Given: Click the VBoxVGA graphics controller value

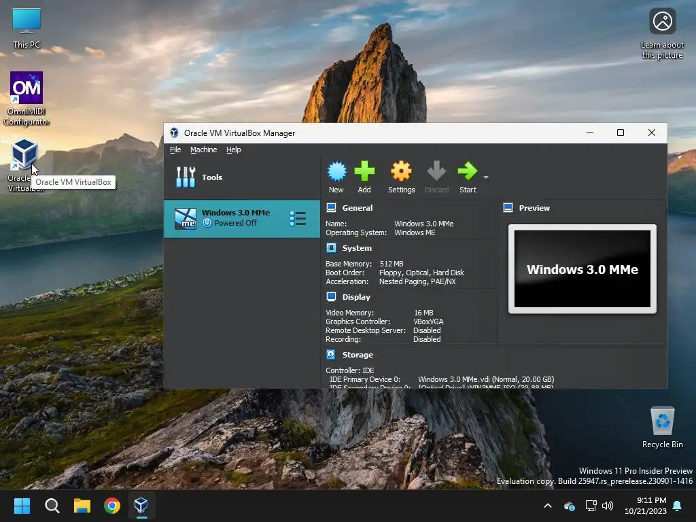Looking at the screenshot, I should [428, 321].
